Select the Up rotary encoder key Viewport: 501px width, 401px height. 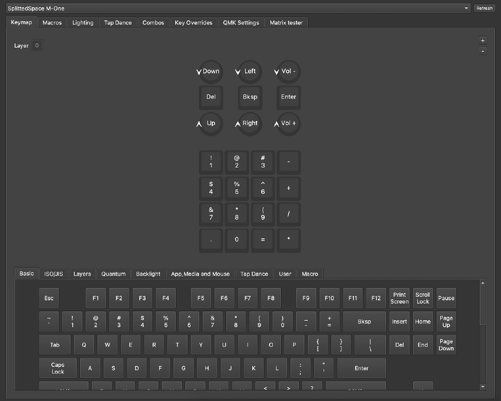tap(211, 123)
